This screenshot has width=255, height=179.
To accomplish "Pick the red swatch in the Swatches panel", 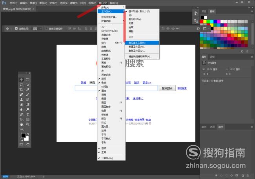I will point(202,22).
